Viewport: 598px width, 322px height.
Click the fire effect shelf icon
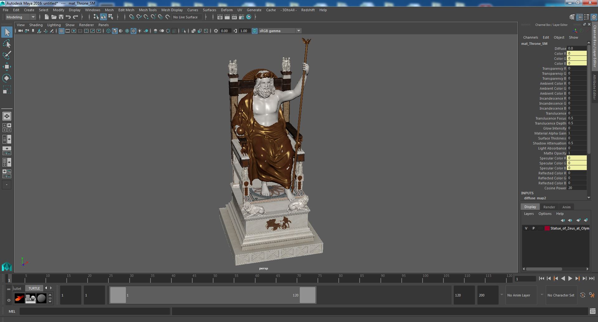click(x=19, y=298)
